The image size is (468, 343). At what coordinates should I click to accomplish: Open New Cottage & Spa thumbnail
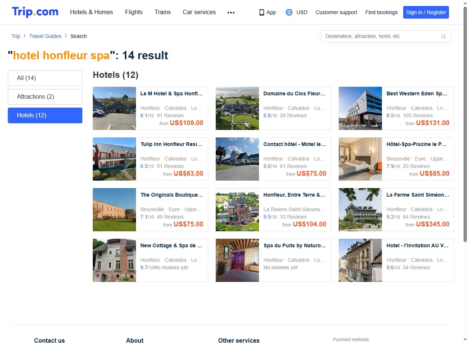[x=114, y=260]
